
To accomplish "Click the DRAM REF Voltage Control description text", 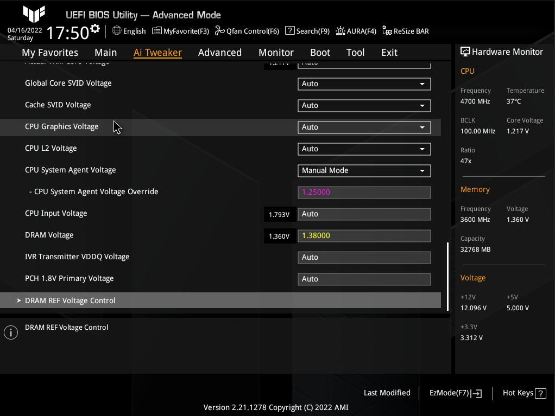I will (x=67, y=327).
